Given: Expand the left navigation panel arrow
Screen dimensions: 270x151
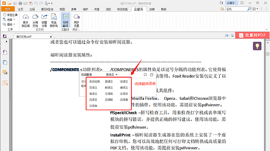Looking at the screenshot, I should click(6, 41).
